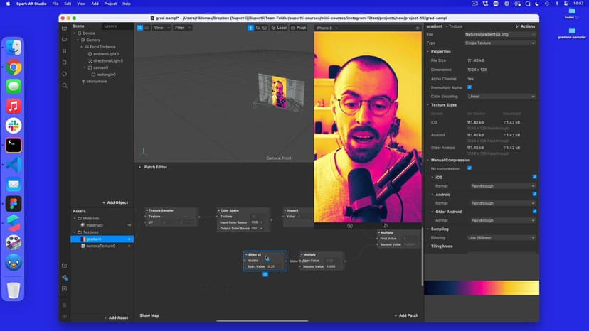Select the Scene tab
This screenshot has width=589, height=331.
78,26
